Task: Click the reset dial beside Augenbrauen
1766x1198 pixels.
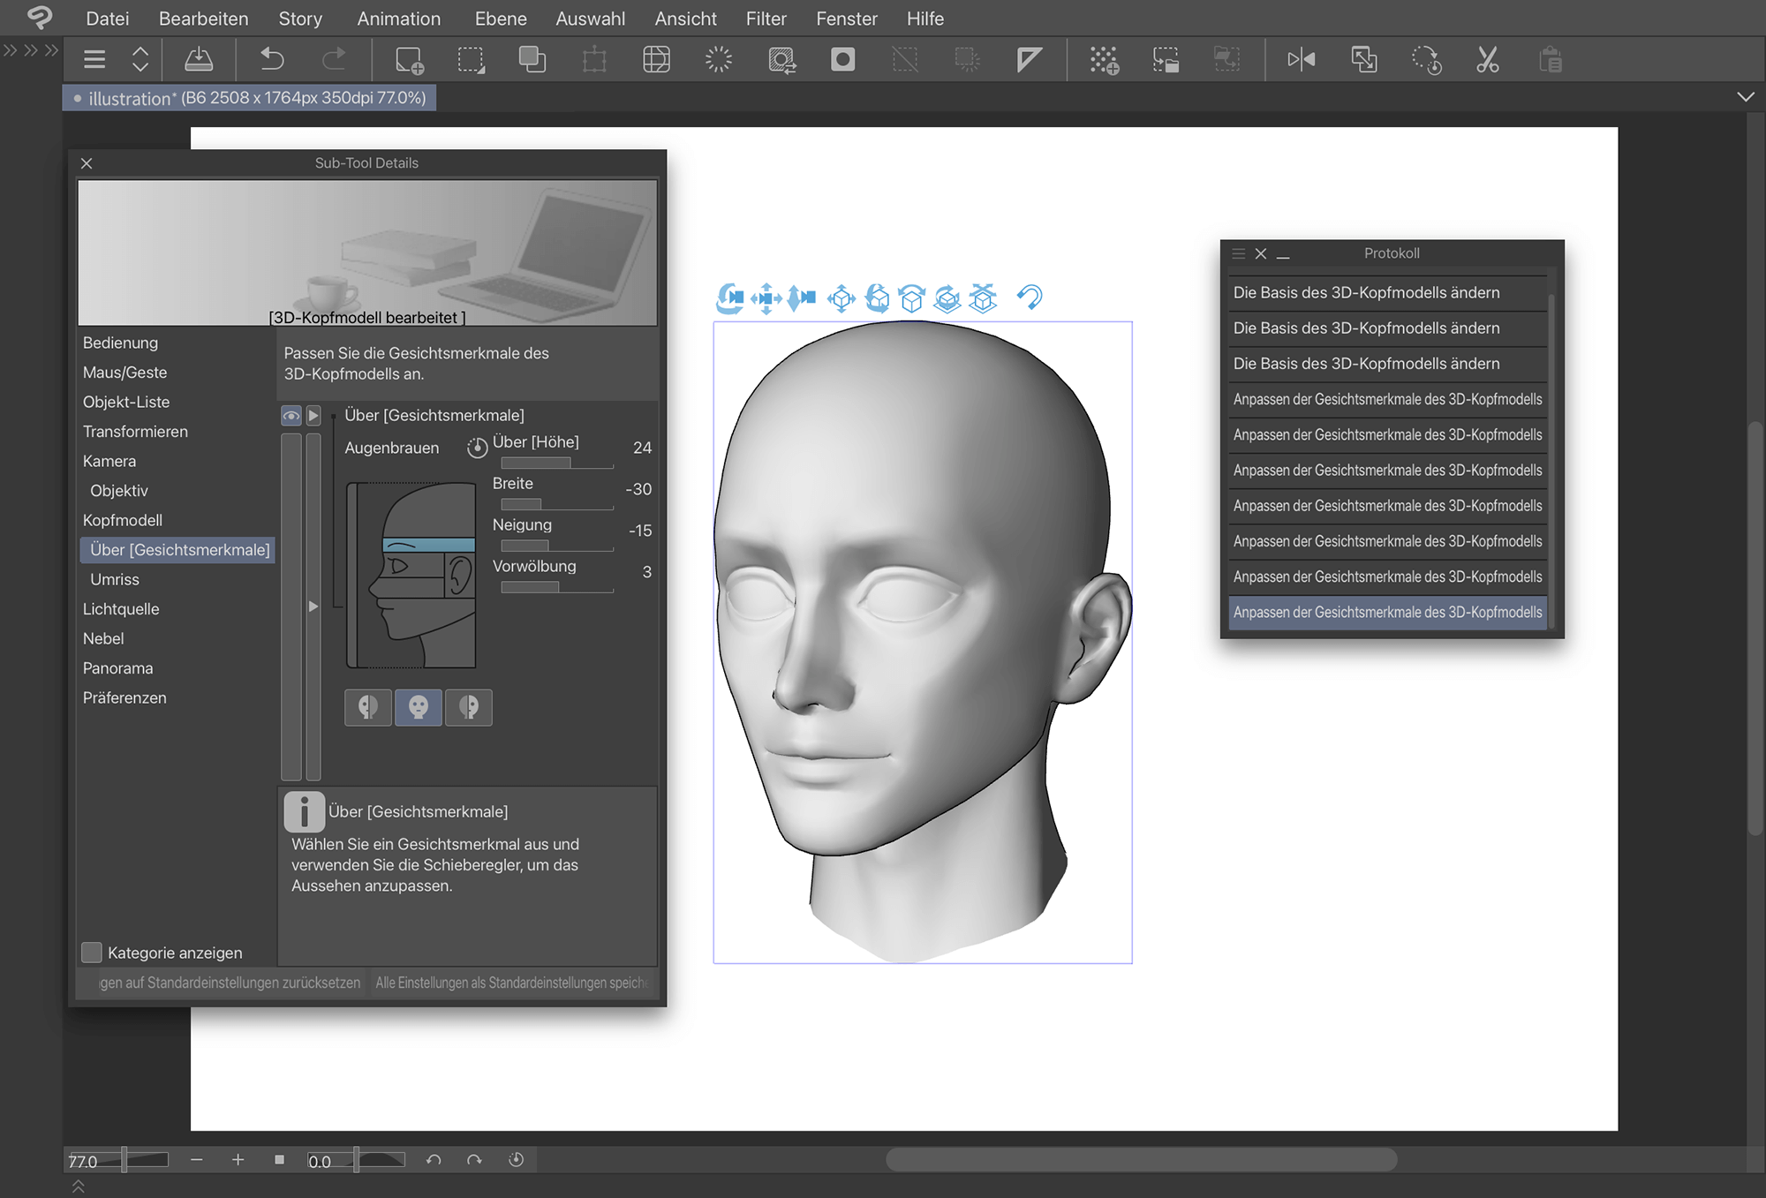Action: [x=477, y=448]
